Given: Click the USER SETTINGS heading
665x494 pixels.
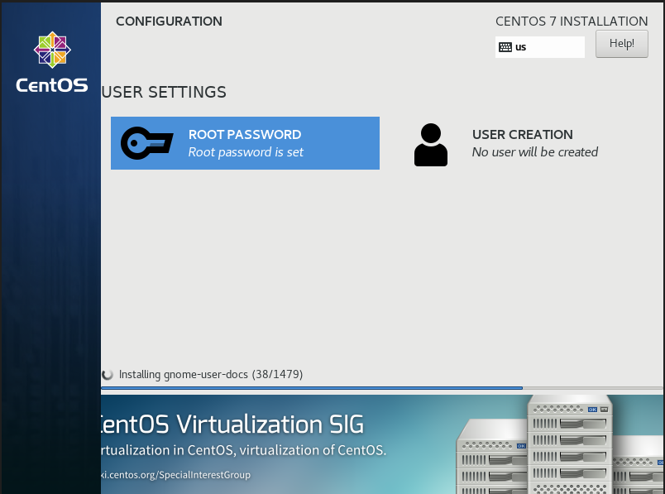Looking at the screenshot, I should 164,92.
